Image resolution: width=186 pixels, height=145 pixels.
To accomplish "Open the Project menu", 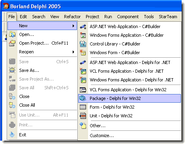I will tap(92, 17).
